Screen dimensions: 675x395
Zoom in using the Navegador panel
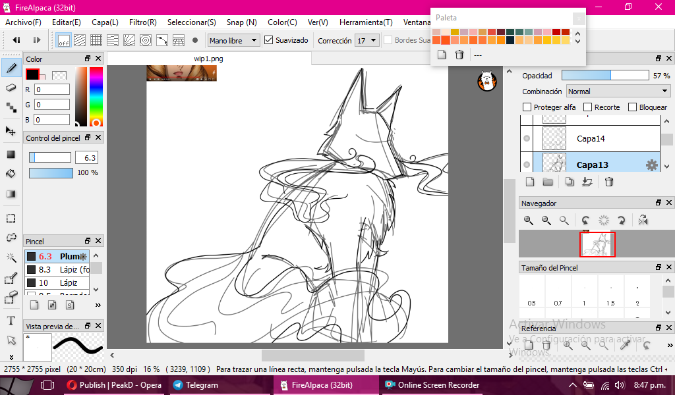click(x=529, y=221)
